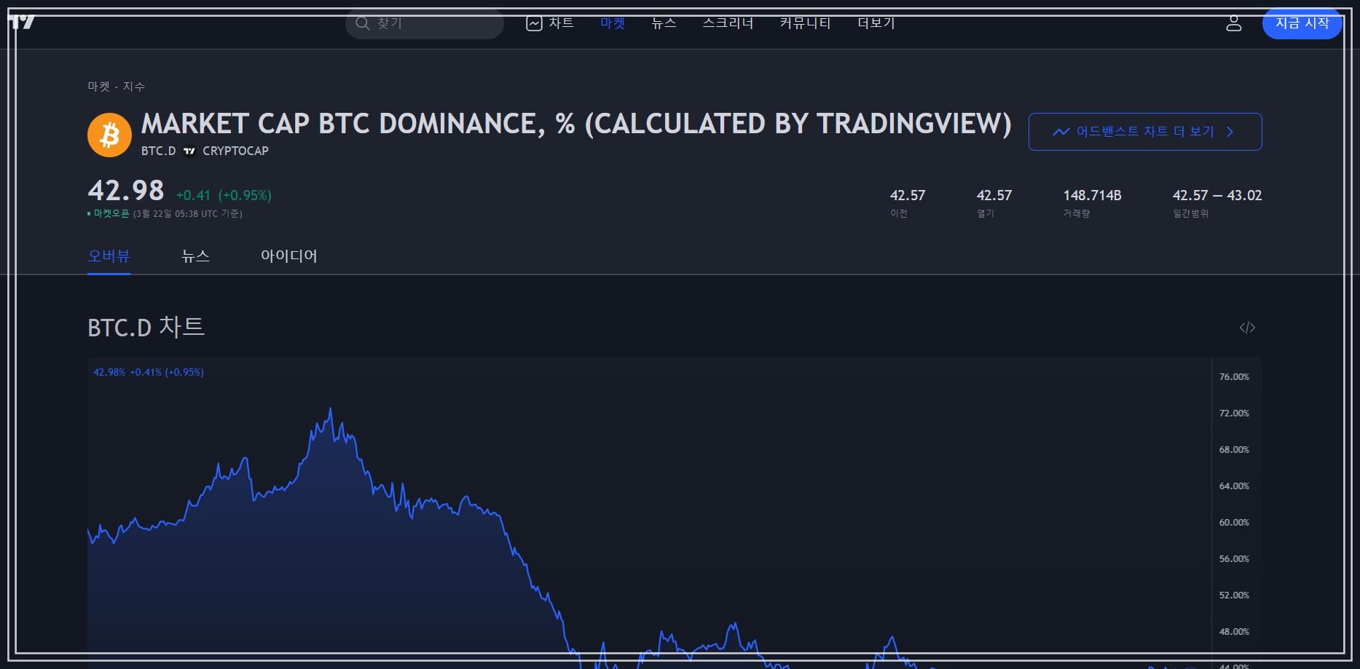Click the 148.714B volume value
Screen dimensions: 1360x669
[1092, 195]
